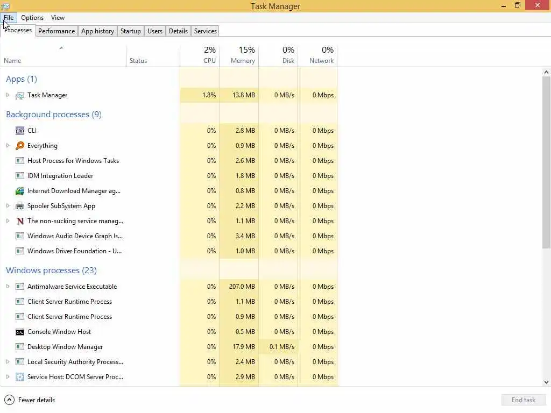Click the 3.4 MB memory value
The height and width of the screenshot is (413, 551).
245,236
